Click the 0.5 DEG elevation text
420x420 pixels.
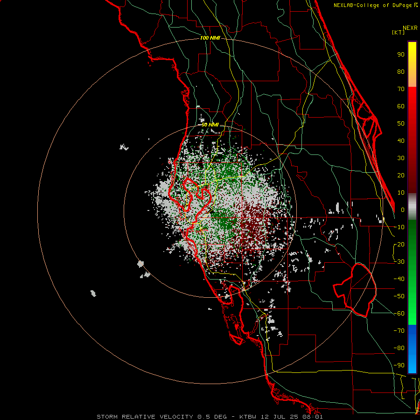(x=212, y=417)
